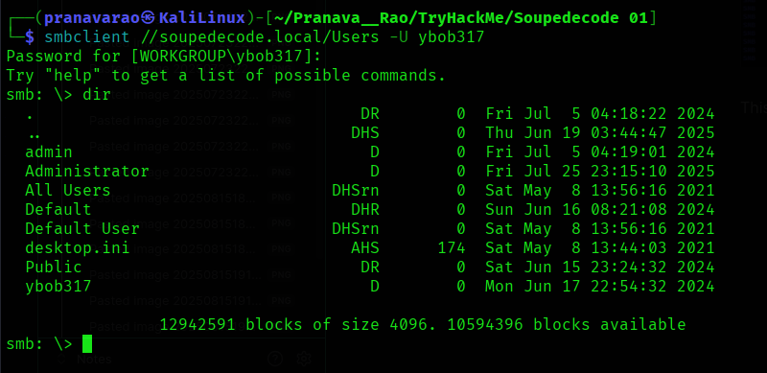Click the faint help question-mark icon

tap(275, 359)
